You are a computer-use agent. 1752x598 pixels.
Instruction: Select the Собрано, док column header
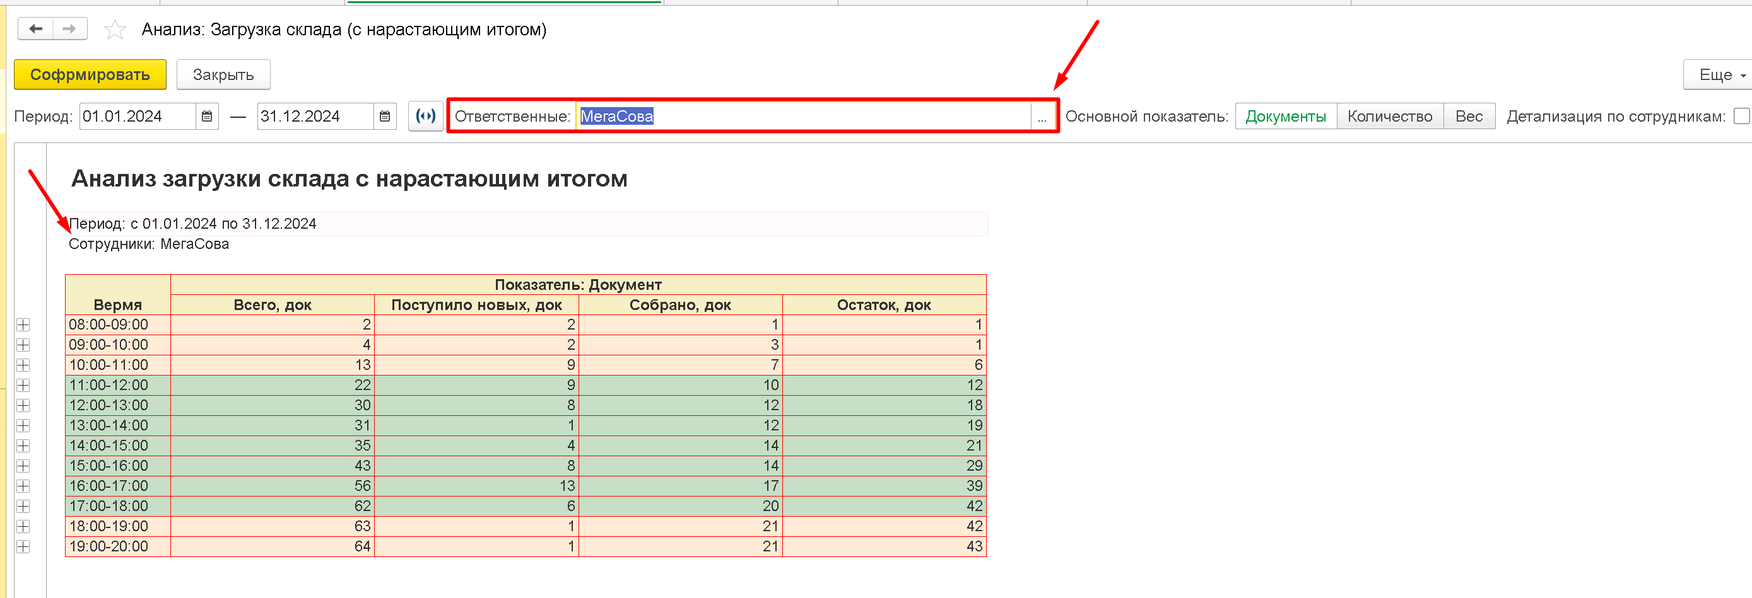tap(680, 304)
